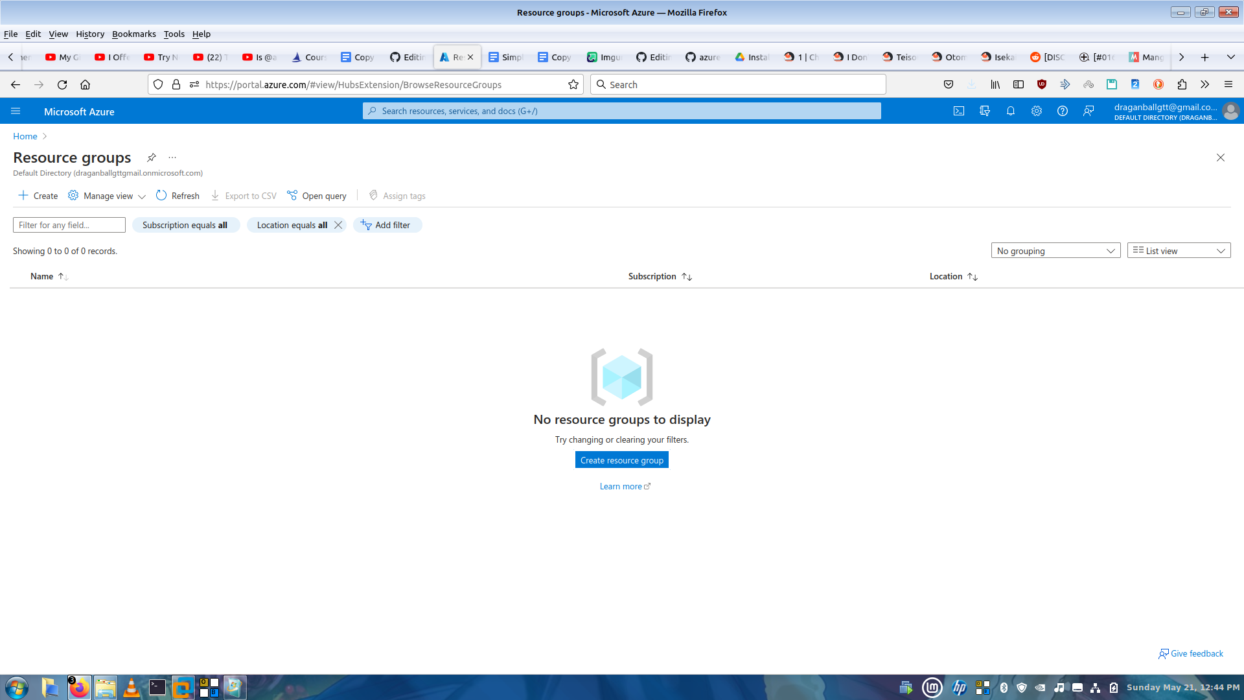Pin Resource groups to dashboard

pos(151,157)
